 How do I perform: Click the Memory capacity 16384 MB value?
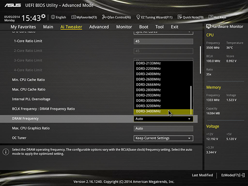coord(213,113)
